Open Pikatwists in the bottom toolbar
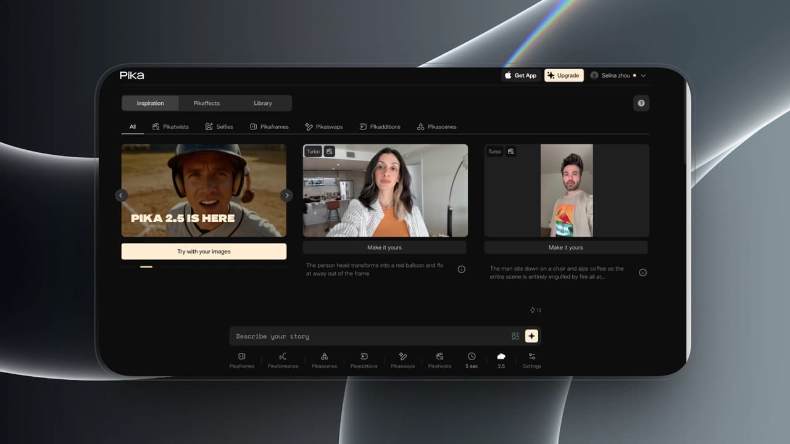Image resolution: width=790 pixels, height=444 pixels. tap(439, 360)
